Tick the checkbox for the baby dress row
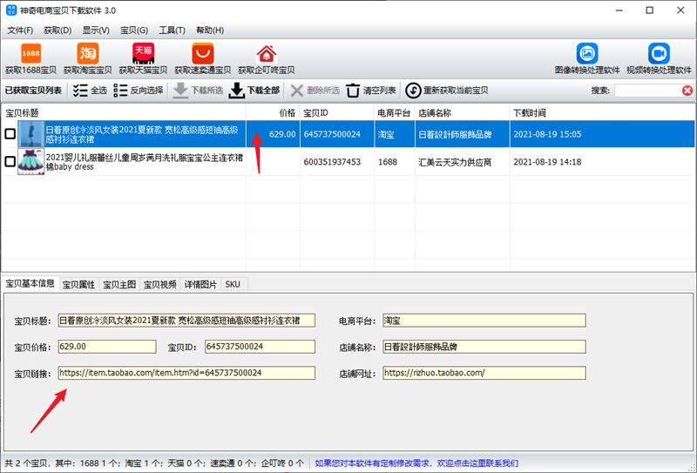 click(10, 161)
